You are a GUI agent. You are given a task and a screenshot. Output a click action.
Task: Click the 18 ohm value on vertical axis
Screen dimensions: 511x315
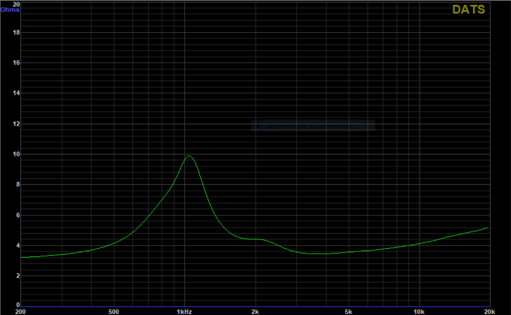[x=16, y=33]
